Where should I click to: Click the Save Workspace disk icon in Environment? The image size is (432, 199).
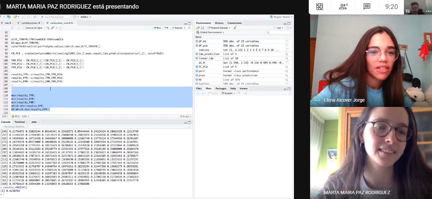202,28
